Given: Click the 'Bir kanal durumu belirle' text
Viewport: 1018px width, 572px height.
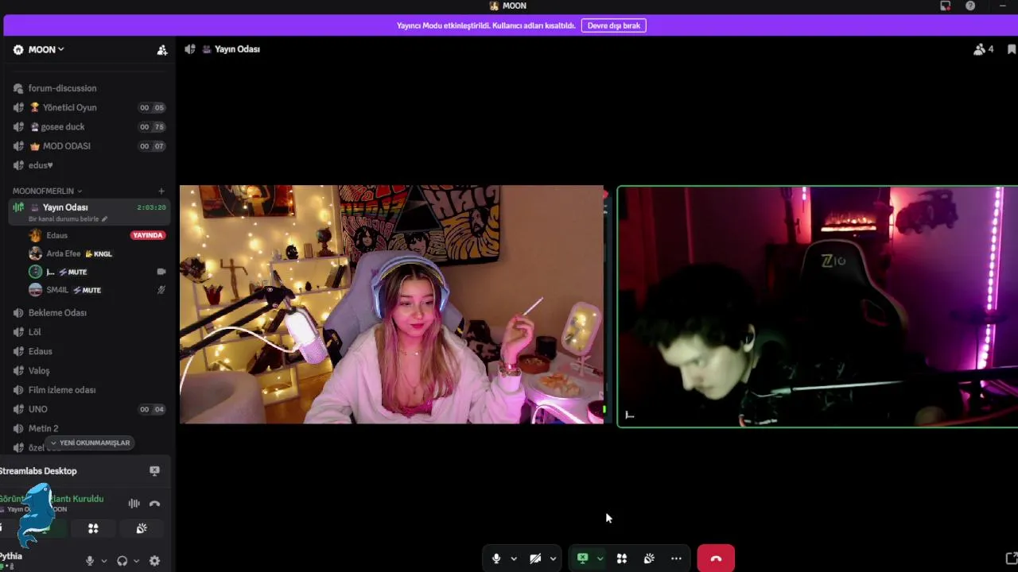Looking at the screenshot, I should (x=64, y=219).
